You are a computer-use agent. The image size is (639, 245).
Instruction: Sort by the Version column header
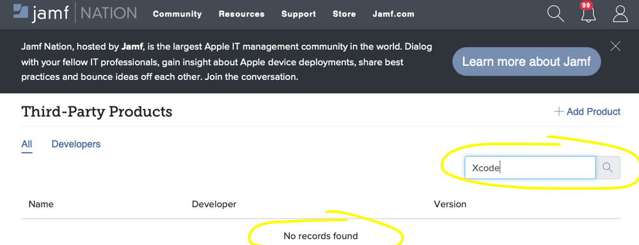click(x=450, y=204)
